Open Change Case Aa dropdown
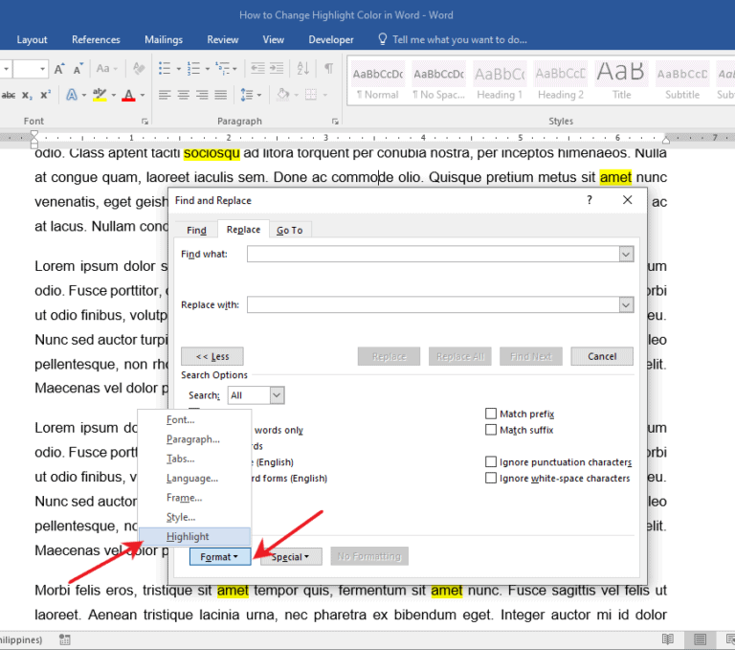Image resolution: width=735 pixels, height=650 pixels. pos(106,69)
